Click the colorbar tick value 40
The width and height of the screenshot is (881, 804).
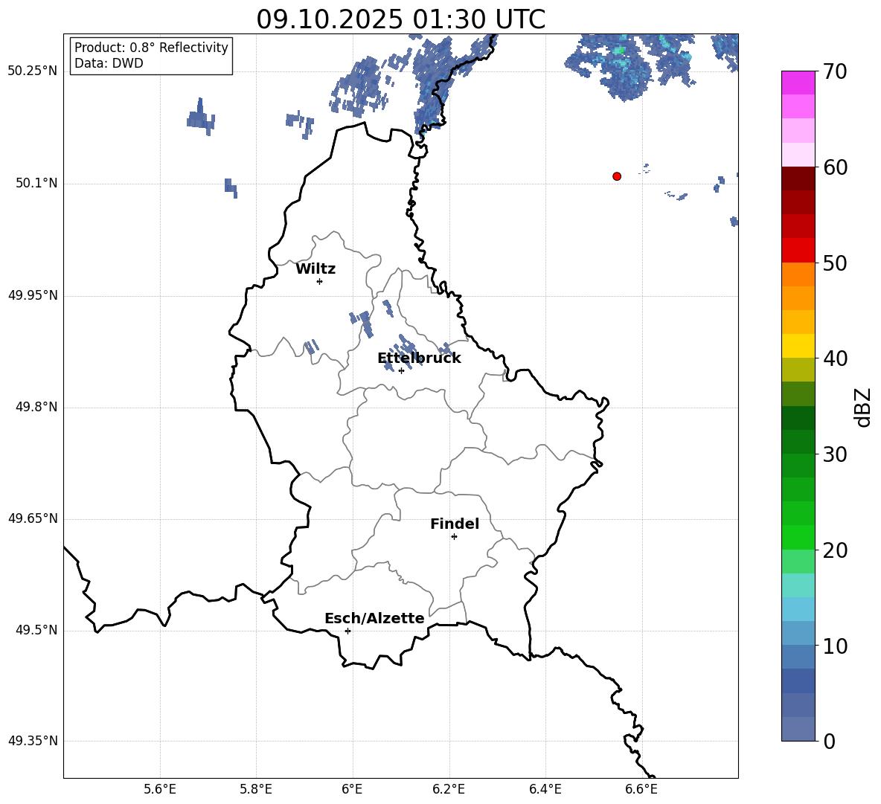point(835,358)
